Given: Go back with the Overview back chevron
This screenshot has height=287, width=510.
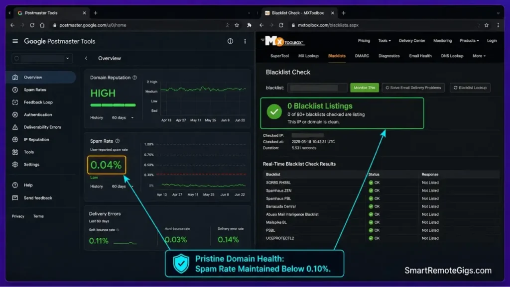Looking at the screenshot, I should tap(86, 58).
